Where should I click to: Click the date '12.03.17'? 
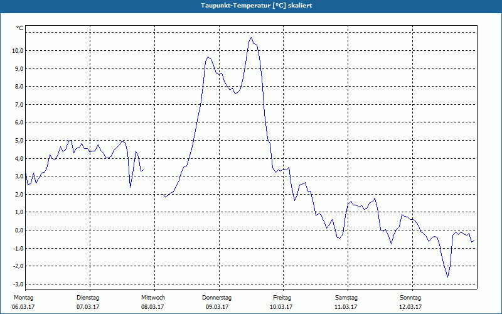410,307
